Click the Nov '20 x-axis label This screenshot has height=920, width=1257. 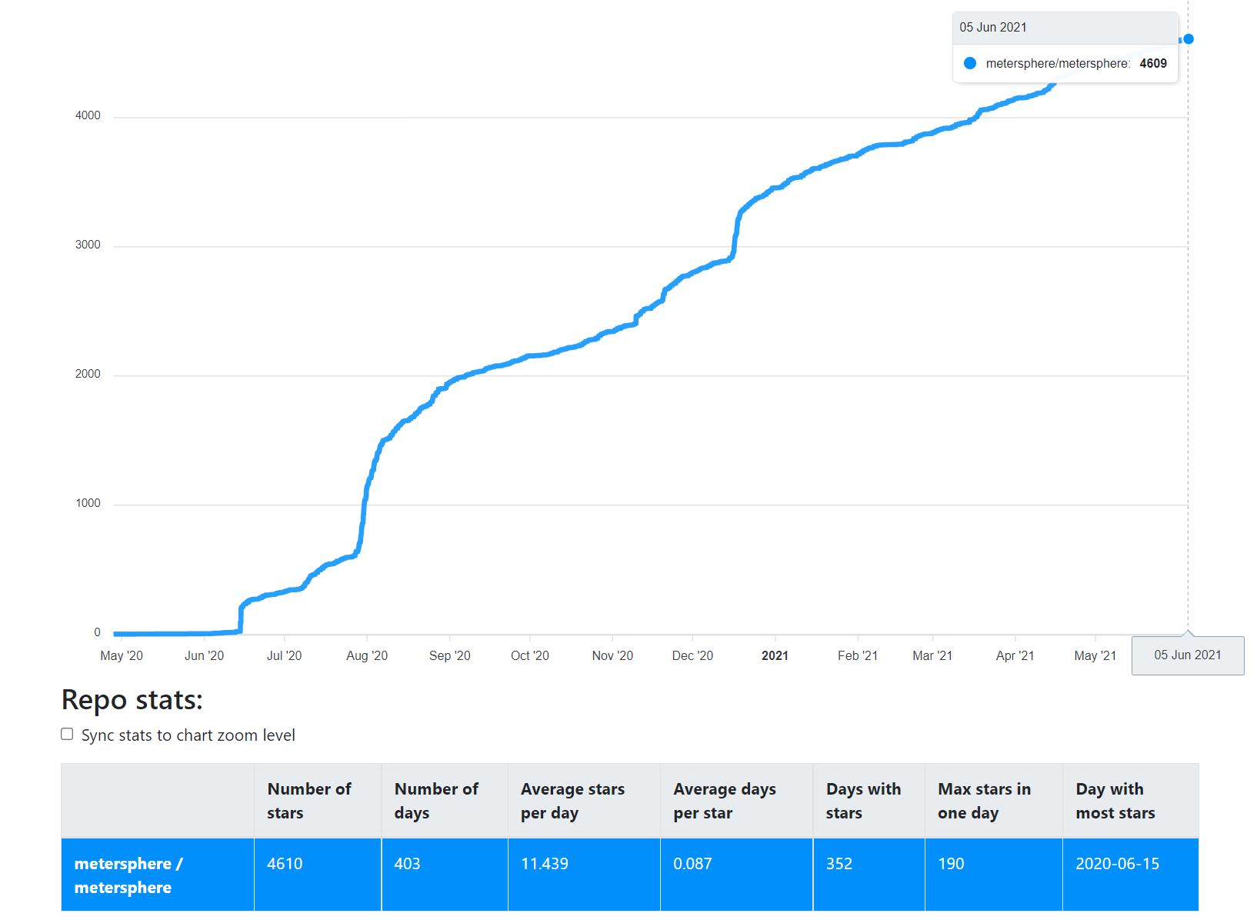coord(612,656)
